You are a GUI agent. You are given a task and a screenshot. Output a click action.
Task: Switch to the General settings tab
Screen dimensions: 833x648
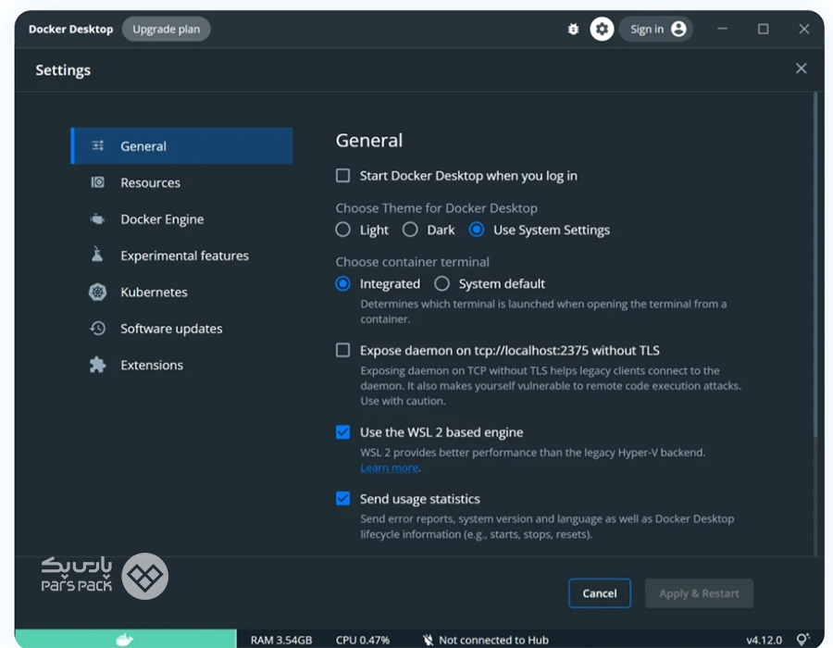point(143,146)
